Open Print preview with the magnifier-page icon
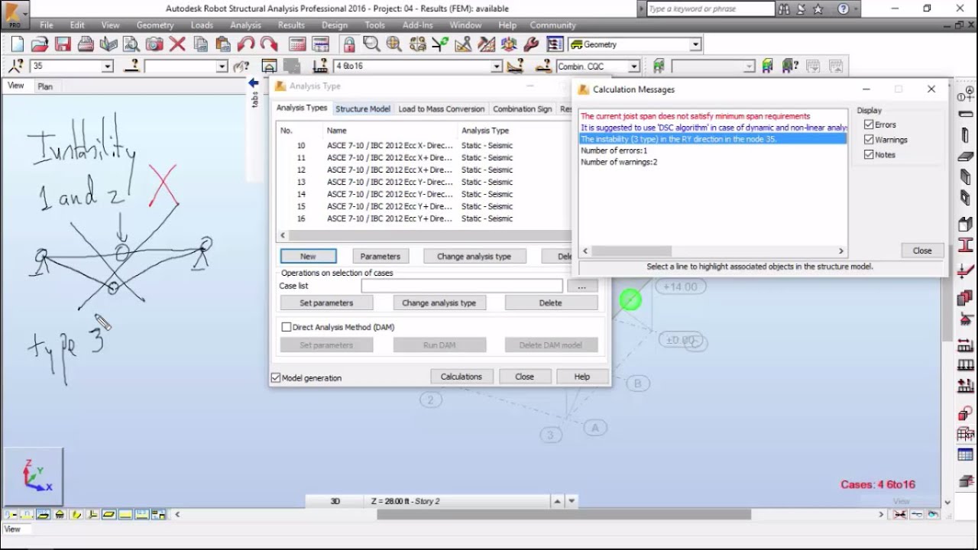 tap(131, 44)
